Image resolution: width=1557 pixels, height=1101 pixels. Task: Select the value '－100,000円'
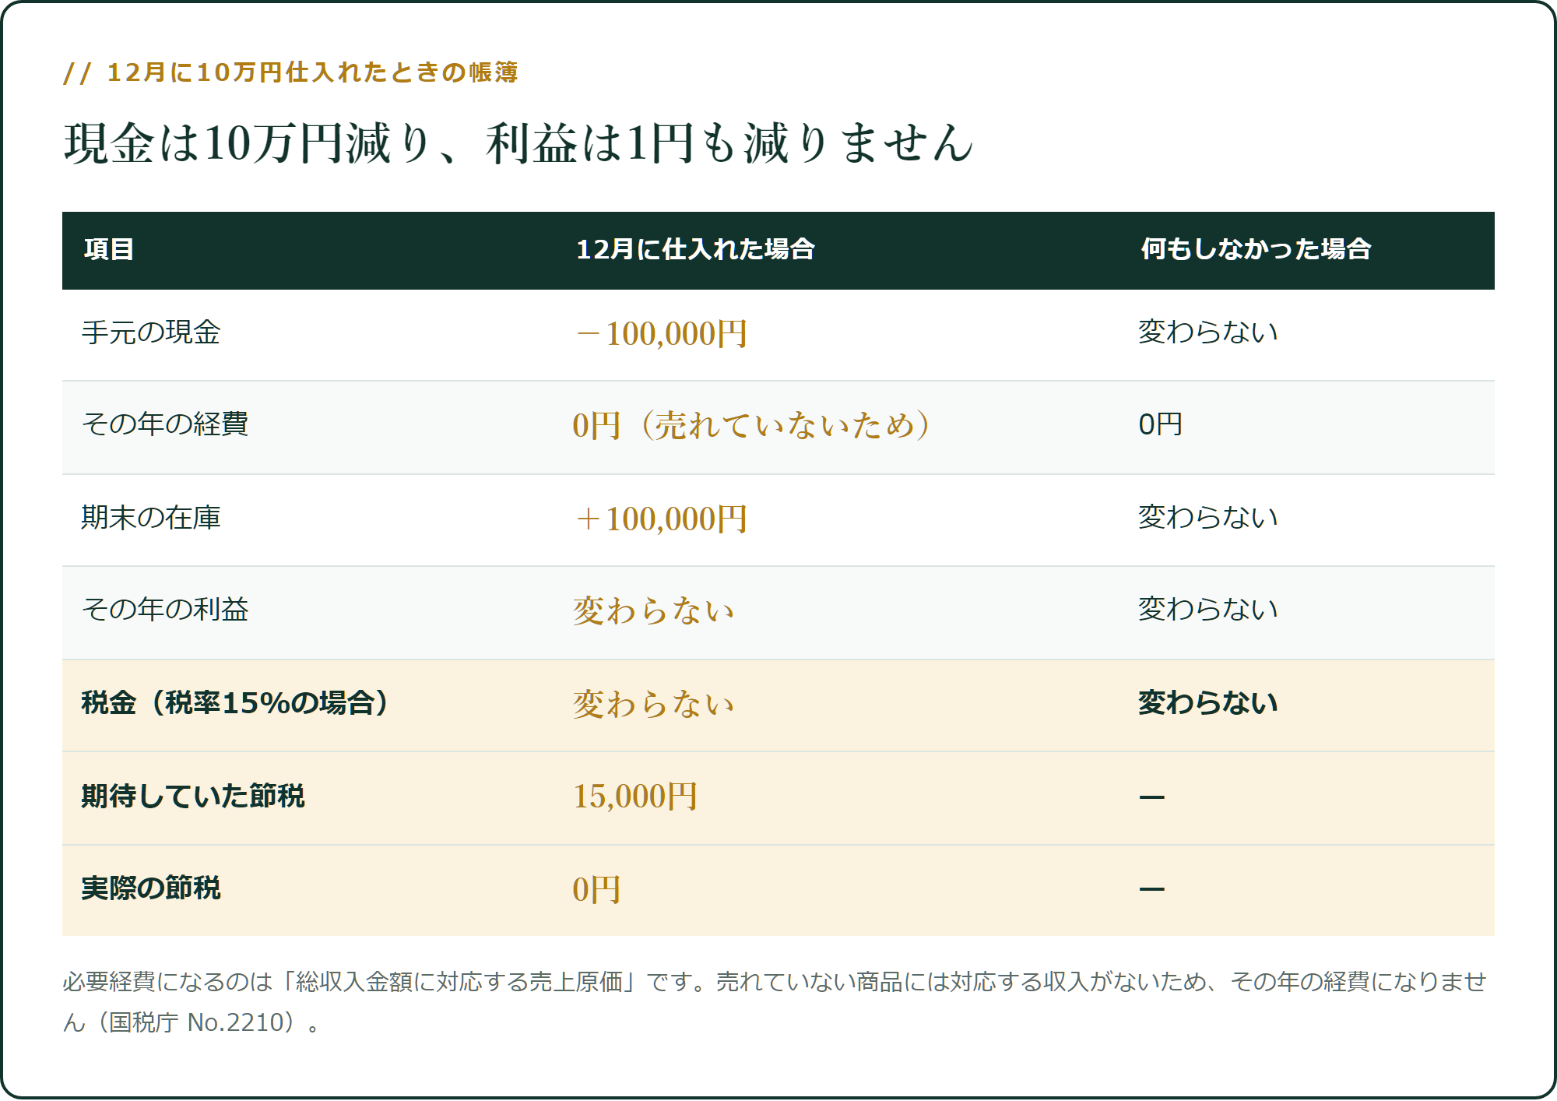click(x=661, y=334)
